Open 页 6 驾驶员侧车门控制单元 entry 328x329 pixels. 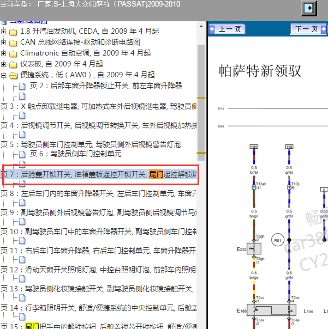[75, 154]
